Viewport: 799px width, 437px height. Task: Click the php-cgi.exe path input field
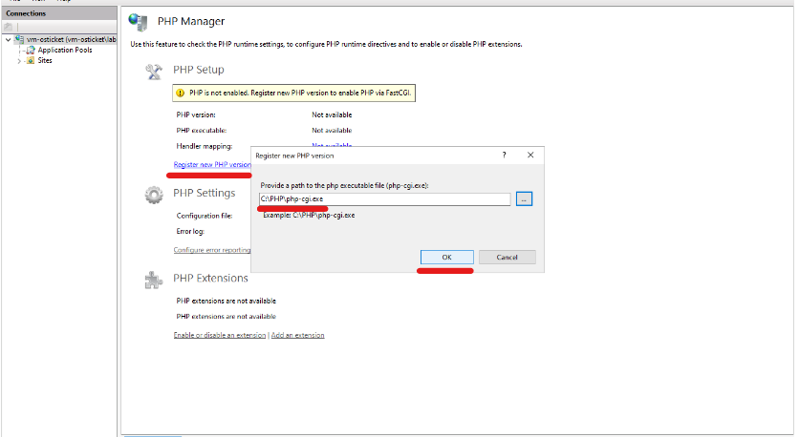385,199
